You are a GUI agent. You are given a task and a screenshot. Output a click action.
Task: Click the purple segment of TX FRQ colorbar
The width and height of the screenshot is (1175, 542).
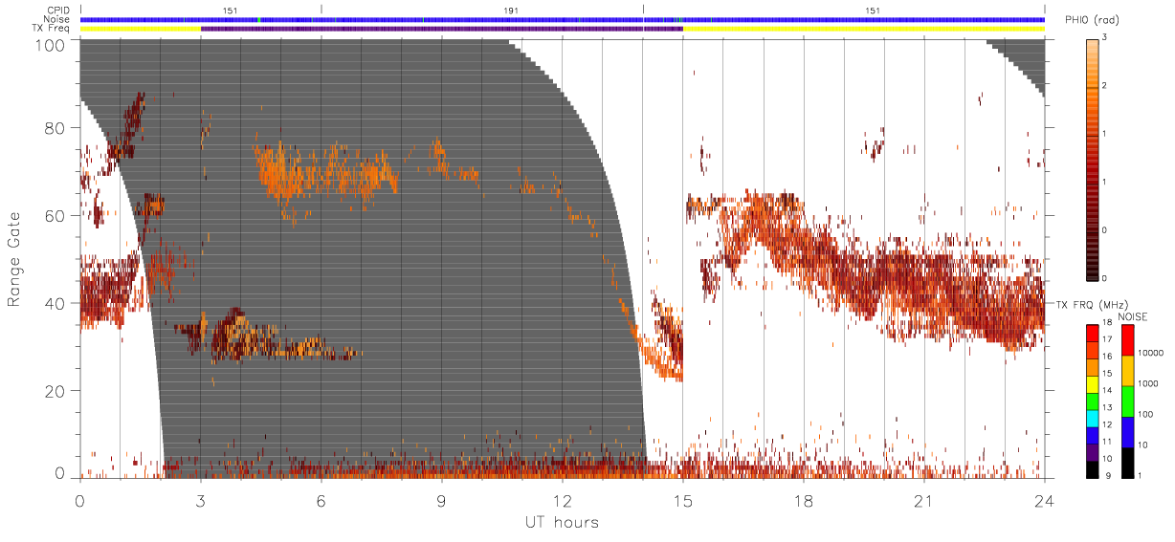coord(1092,450)
